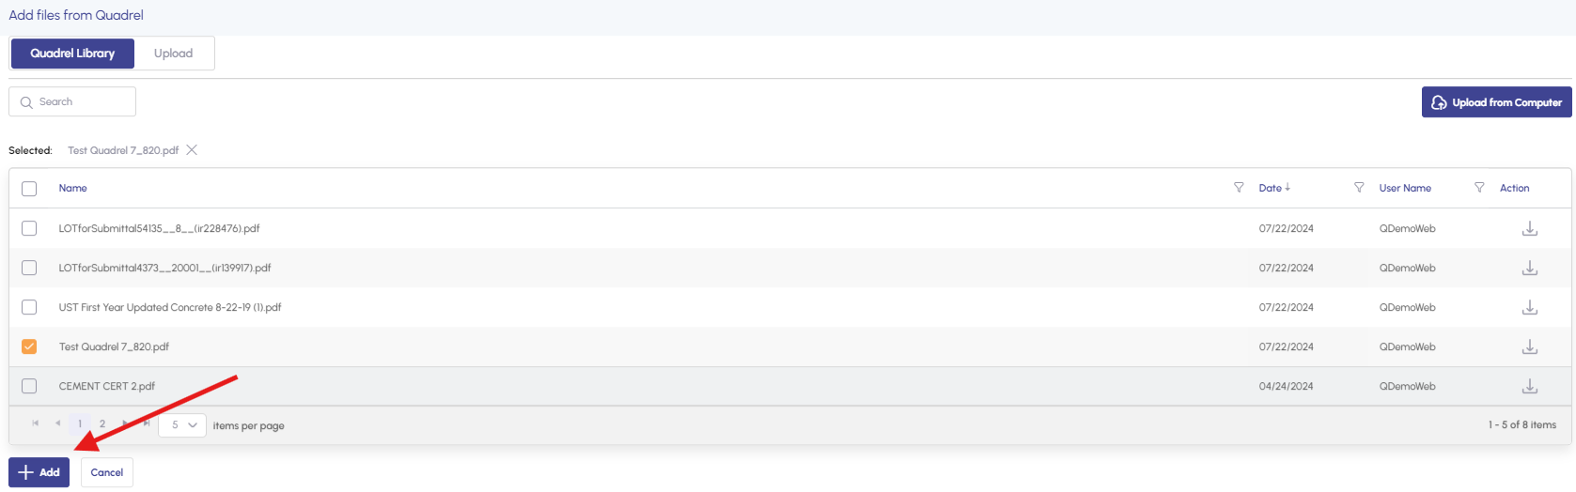Open the User Name column filter
This screenshot has height=492, width=1576.
[1479, 188]
